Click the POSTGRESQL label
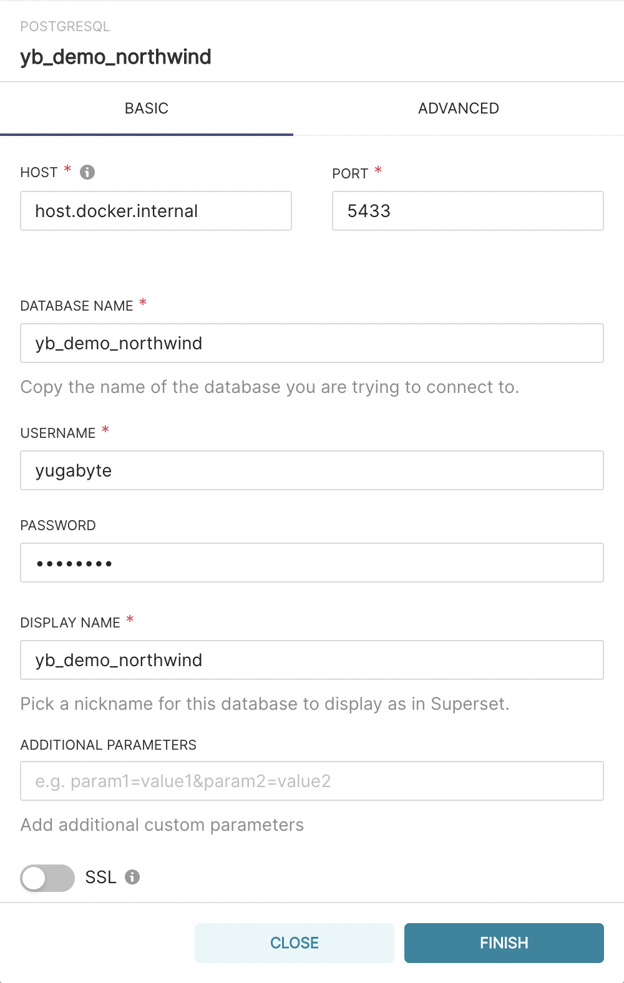The width and height of the screenshot is (624, 983). click(x=65, y=26)
